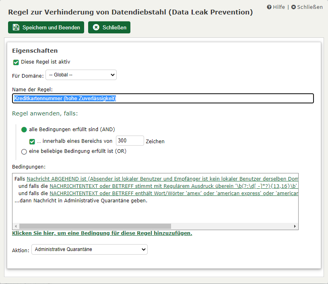
Task: Click the horizontal scrollbar thumb under conditions
Action: pyautogui.click(x=95, y=226)
